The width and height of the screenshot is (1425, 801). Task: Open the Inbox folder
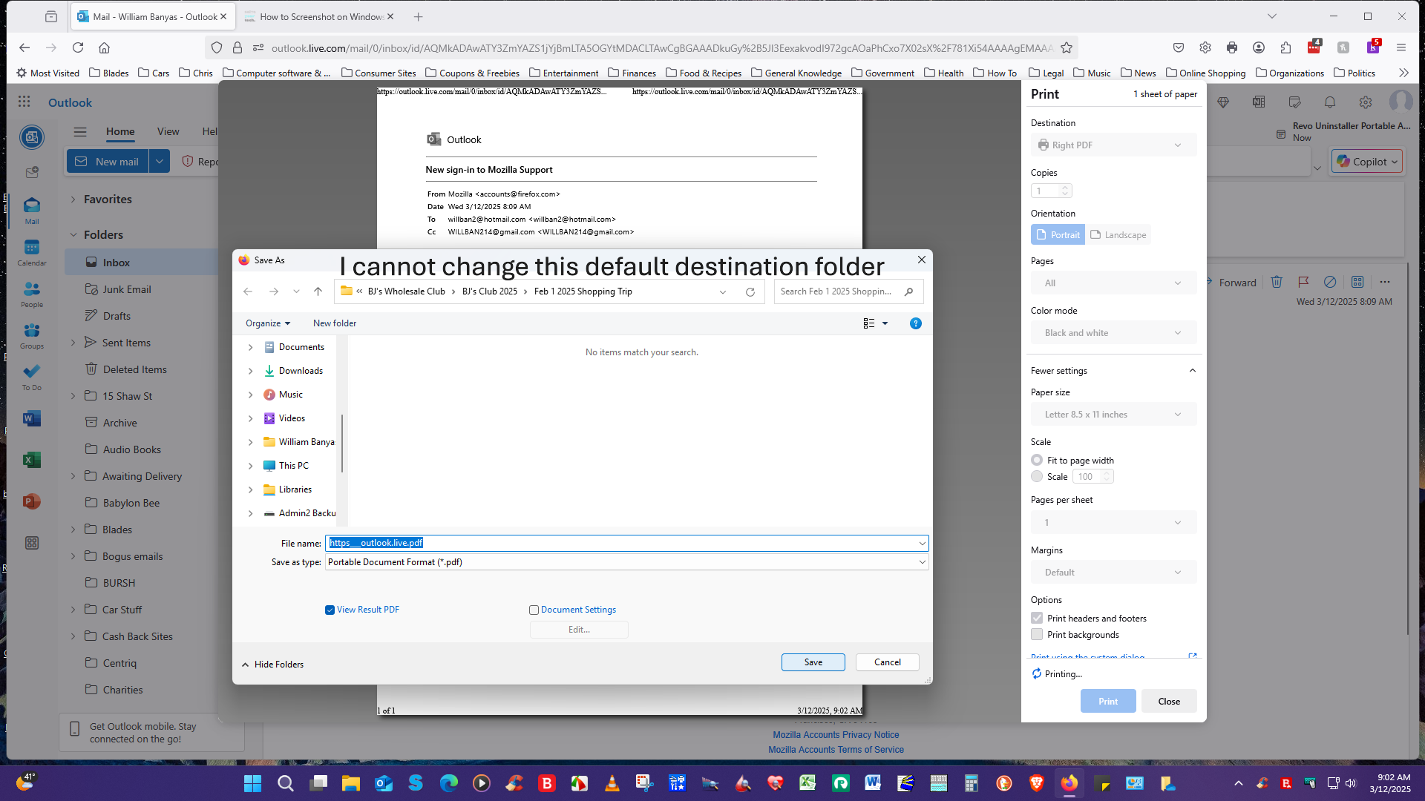pyautogui.click(x=141, y=263)
